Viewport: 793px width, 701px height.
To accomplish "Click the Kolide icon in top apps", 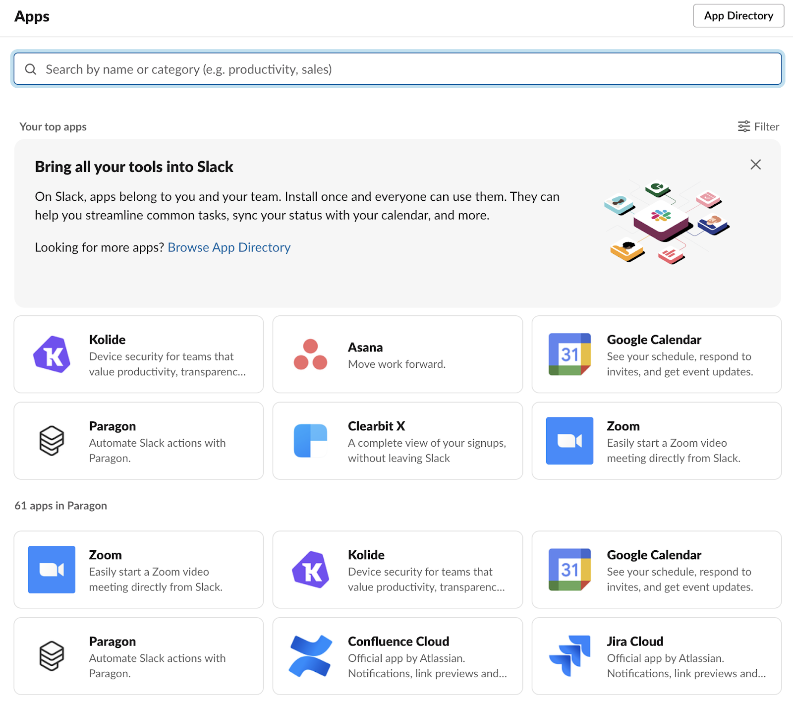I will click(52, 354).
